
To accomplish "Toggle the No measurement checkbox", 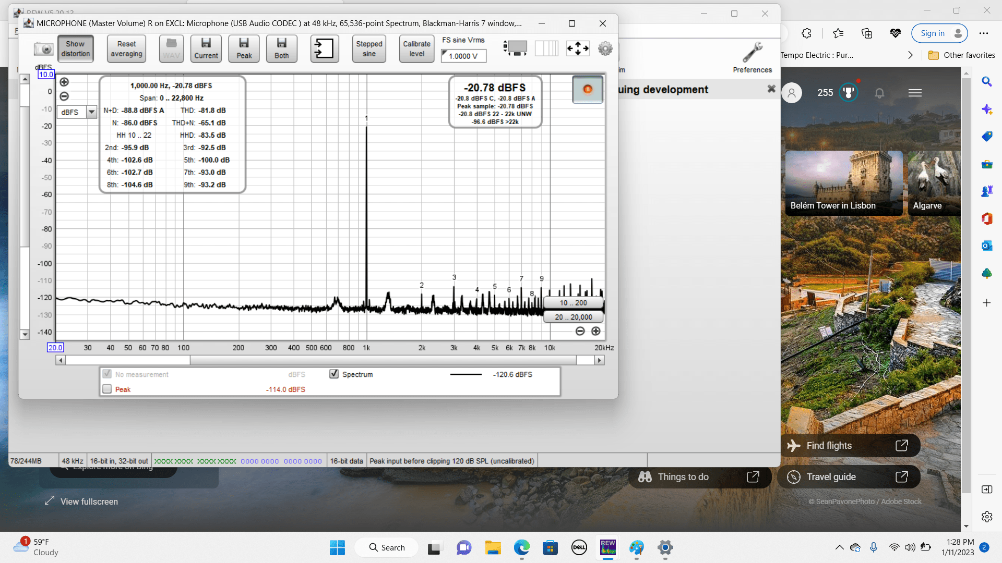I will pos(107,374).
